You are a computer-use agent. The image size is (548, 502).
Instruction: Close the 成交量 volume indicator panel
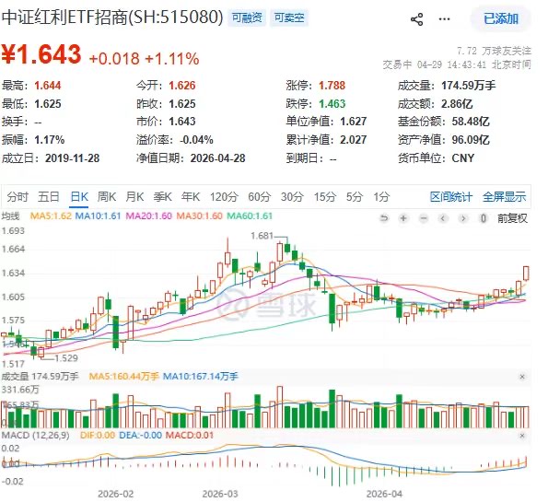[522, 377]
